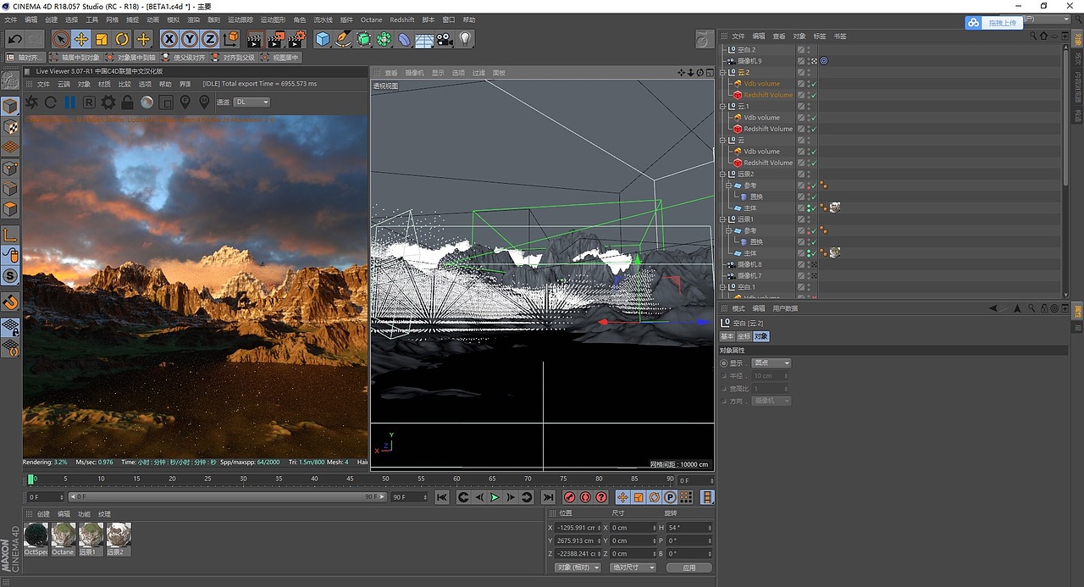The width and height of the screenshot is (1084, 587).
Task: Open the Redshift menu
Action: (x=402, y=19)
